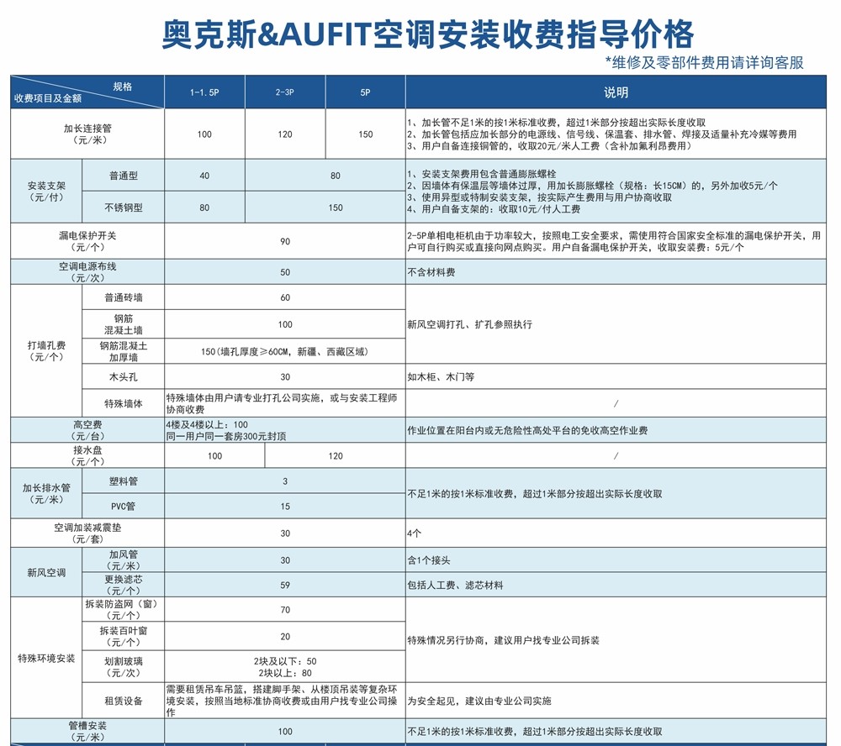Click the 特殊环境安装 category cell
This screenshot has height=746, width=841.
tap(46, 658)
